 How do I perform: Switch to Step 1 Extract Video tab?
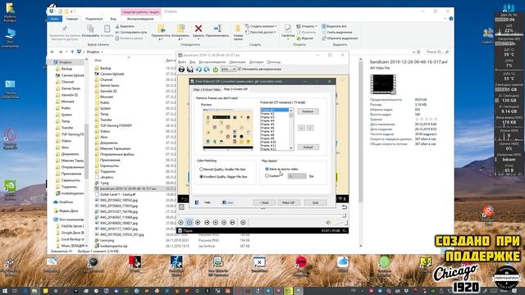pyautogui.click(x=207, y=89)
